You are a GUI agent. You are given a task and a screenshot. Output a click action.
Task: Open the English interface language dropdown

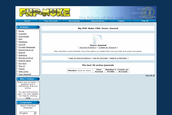click(x=28, y=113)
